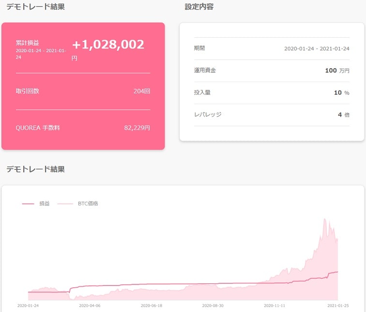The image size is (366, 312).
Task: Click the top デモトレード結果 heading
Action: 35,6
